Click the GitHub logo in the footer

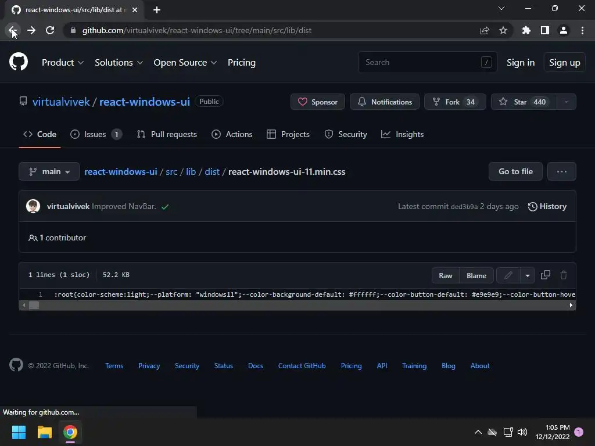click(x=16, y=365)
